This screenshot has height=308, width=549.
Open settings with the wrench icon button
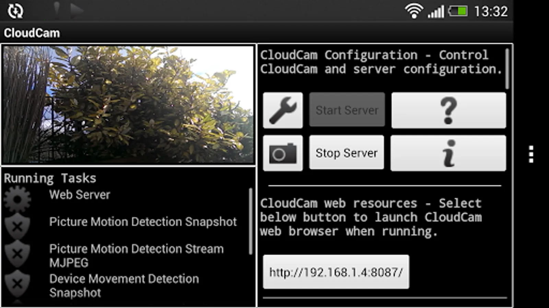pyautogui.click(x=283, y=110)
